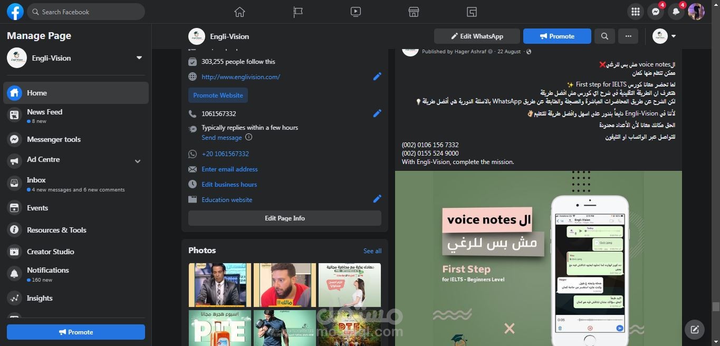Click the Send message link
The image size is (720, 346).
point(222,138)
